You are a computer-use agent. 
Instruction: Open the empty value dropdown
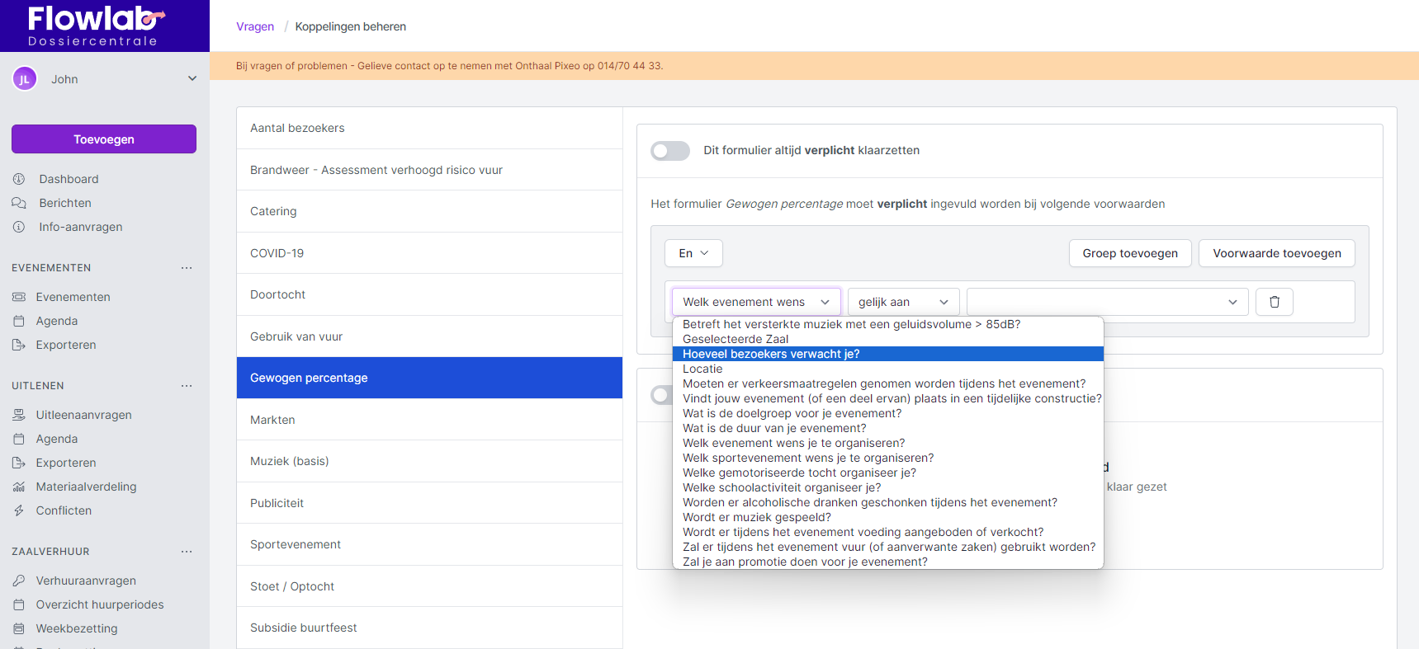pyautogui.click(x=1107, y=302)
